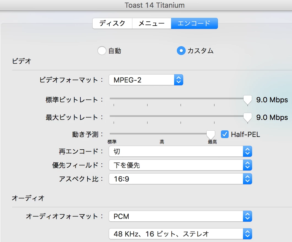
Task: Click the Toast 14 Titanium window title
Action: [155, 5]
